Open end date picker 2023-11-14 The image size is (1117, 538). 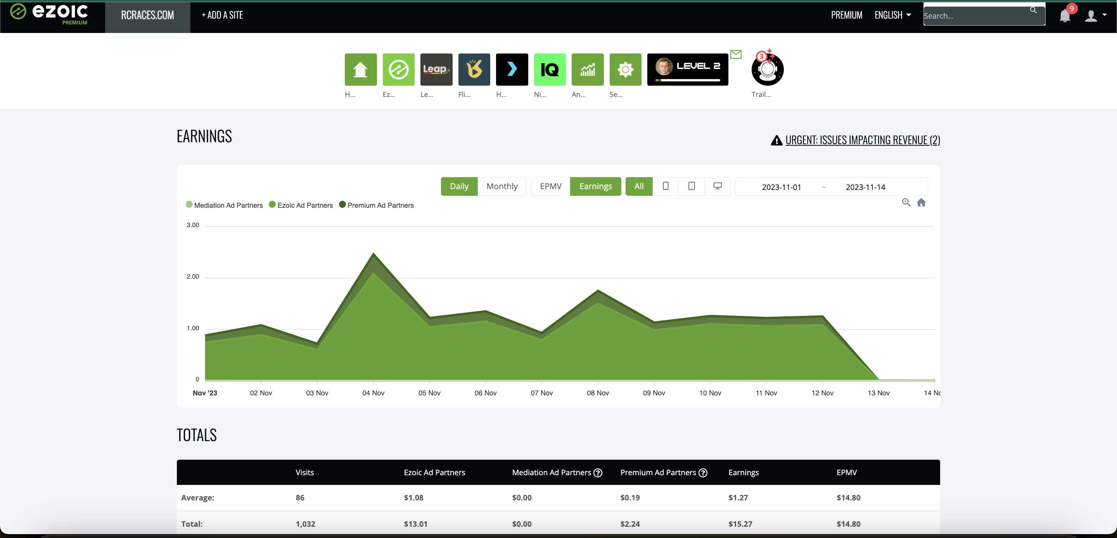point(865,187)
